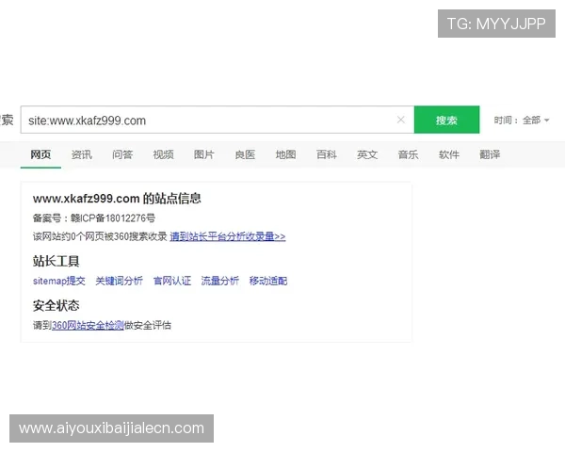This screenshot has height=452, width=565.
Task: Open the 问答 tab
Action: coord(122,154)
